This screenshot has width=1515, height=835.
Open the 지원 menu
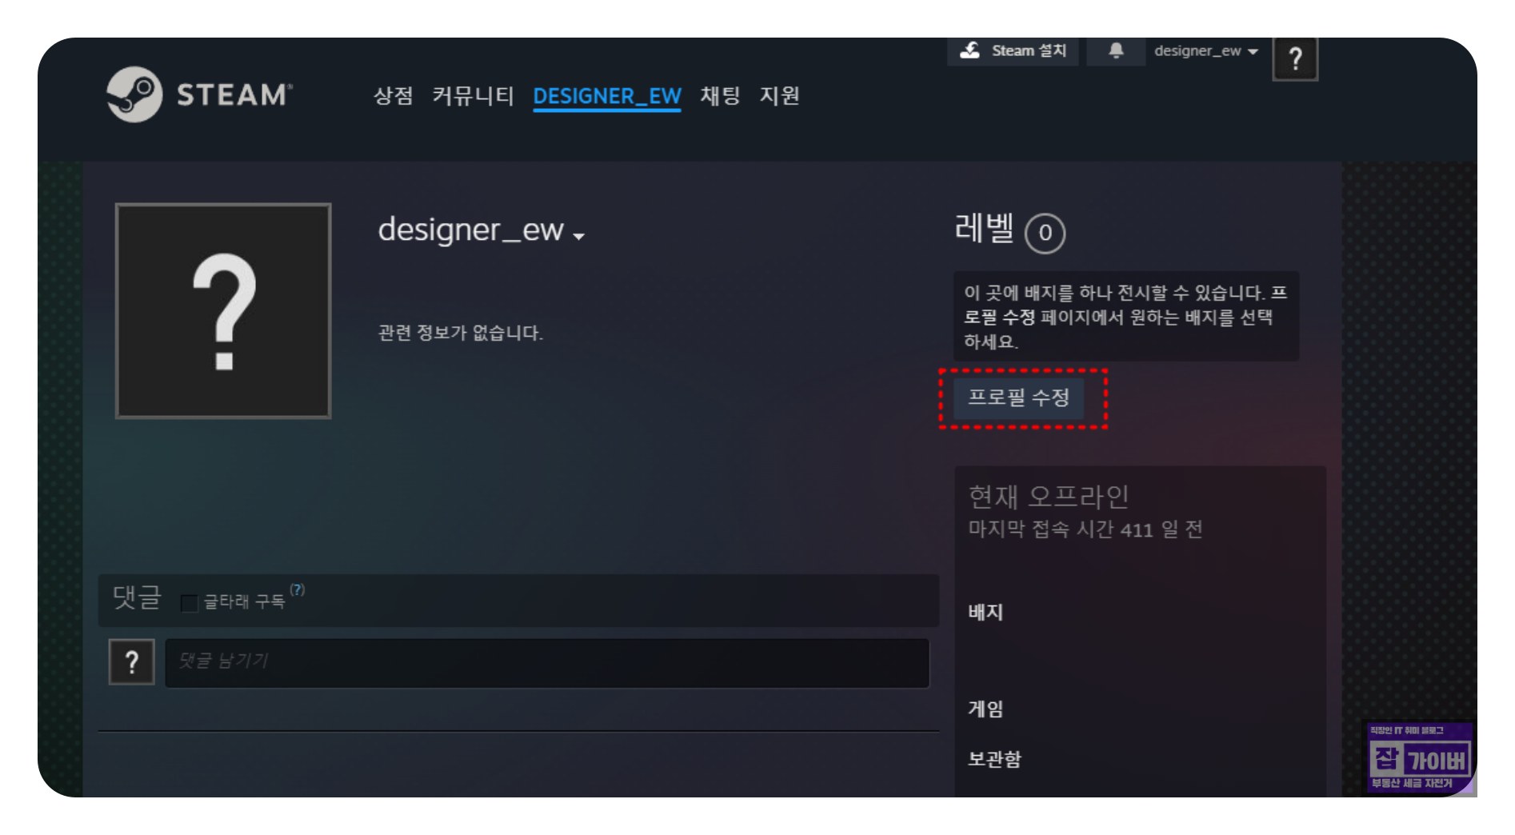point(779,96)
